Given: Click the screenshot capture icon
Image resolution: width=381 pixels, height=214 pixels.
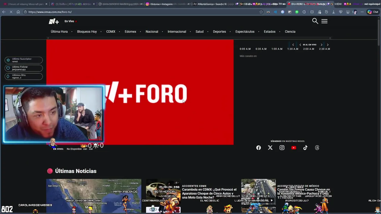Looking at the screenshot, I should pos(348,12).
